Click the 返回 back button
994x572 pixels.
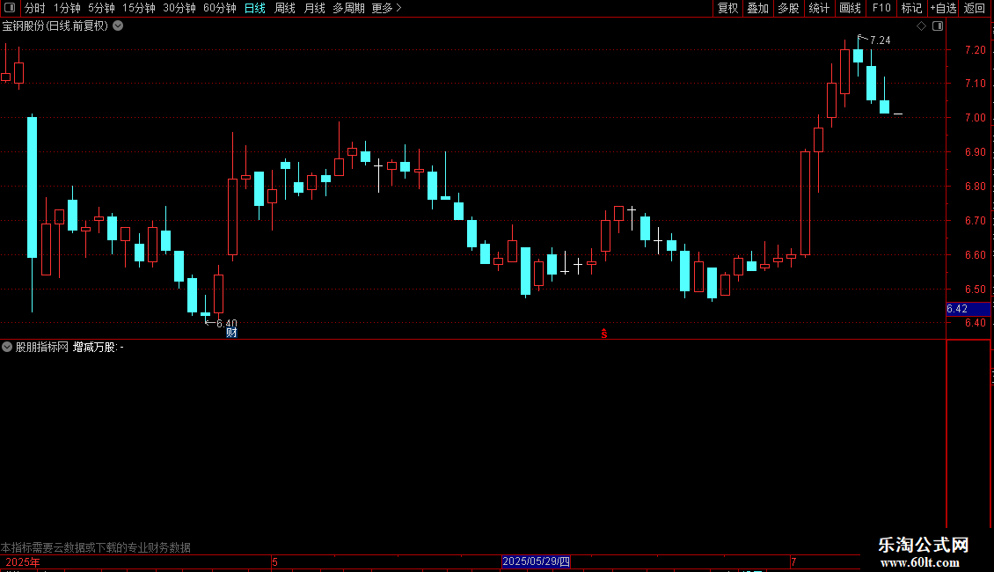pyautogui.click(x=975, y=8)
